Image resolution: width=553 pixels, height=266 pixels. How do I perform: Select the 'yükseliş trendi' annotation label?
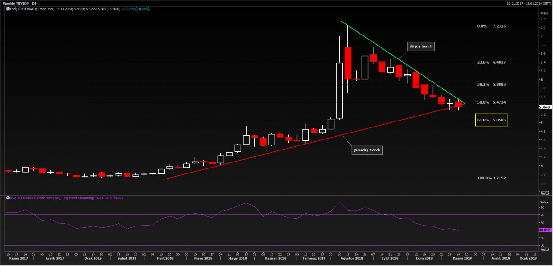click(367, 150)
